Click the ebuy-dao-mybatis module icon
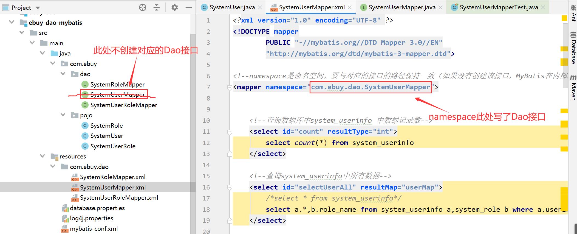The image size is (577, 234). 23,23
